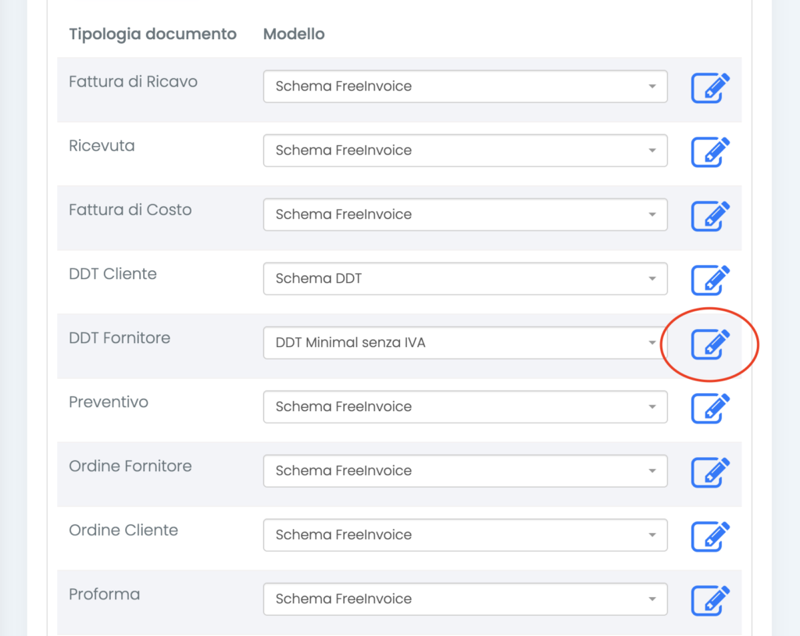Open the Ordine Fornitore edit icon
The width and height of the screenshot is (800, 636).
[710, 473]
